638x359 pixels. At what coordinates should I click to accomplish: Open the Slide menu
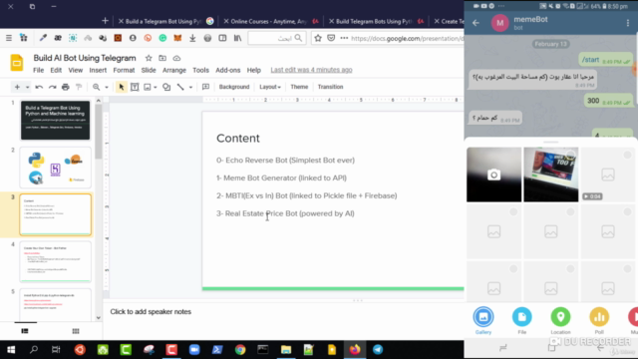tap(149, 70)
